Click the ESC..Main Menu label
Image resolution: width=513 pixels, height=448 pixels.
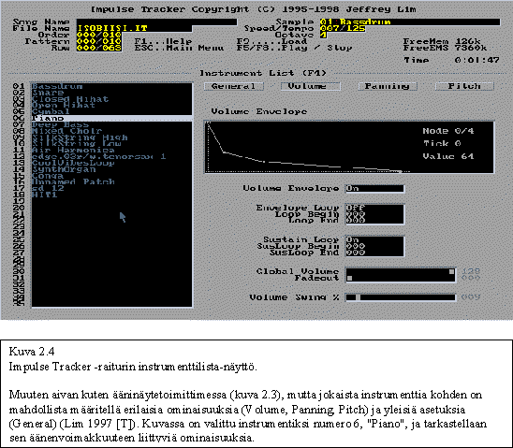click(180, 48)
